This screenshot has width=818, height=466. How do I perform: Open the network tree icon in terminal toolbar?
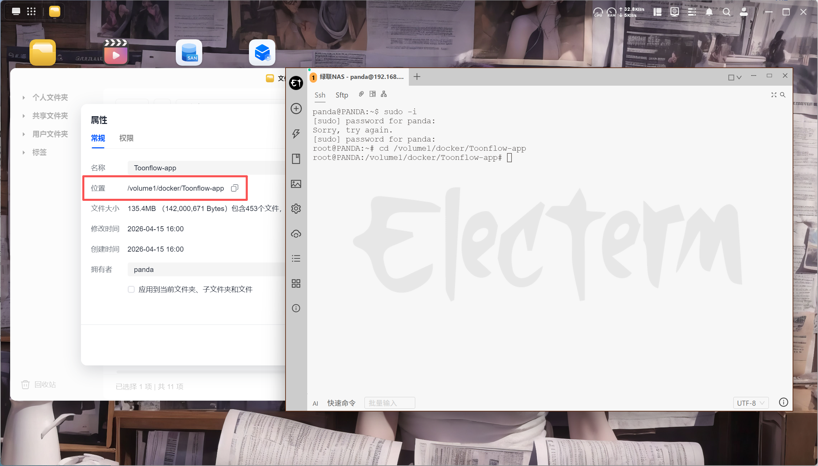click(x=384, y=94)
